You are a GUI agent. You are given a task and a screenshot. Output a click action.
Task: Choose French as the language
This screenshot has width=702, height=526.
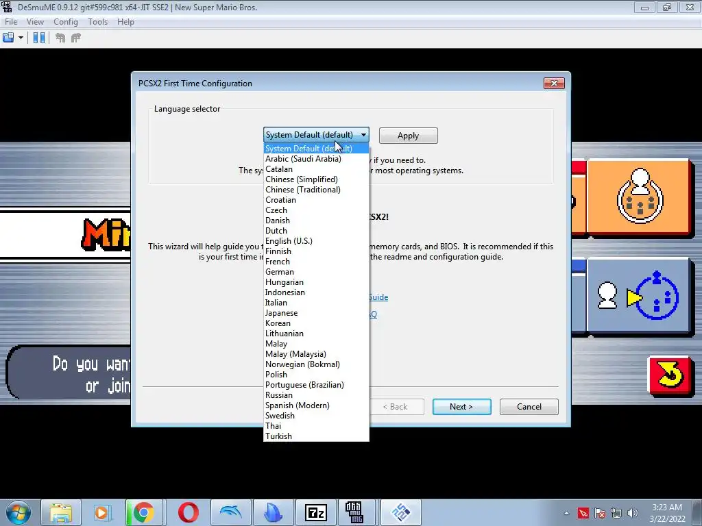316,262
